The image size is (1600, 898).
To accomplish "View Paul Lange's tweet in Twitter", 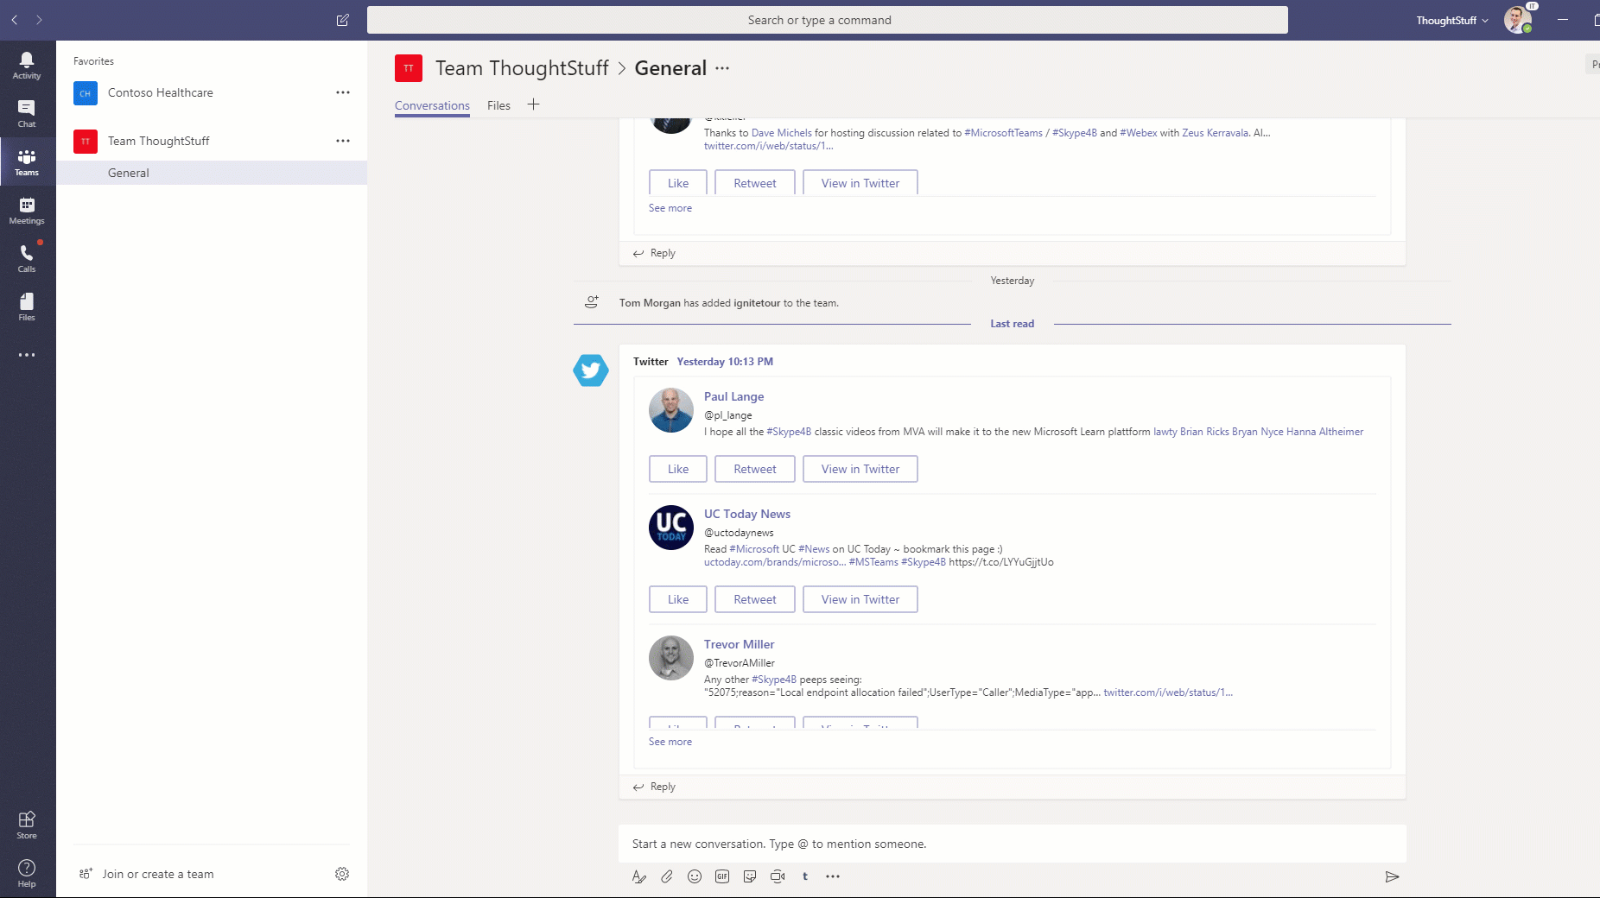I will pos(860,469).
